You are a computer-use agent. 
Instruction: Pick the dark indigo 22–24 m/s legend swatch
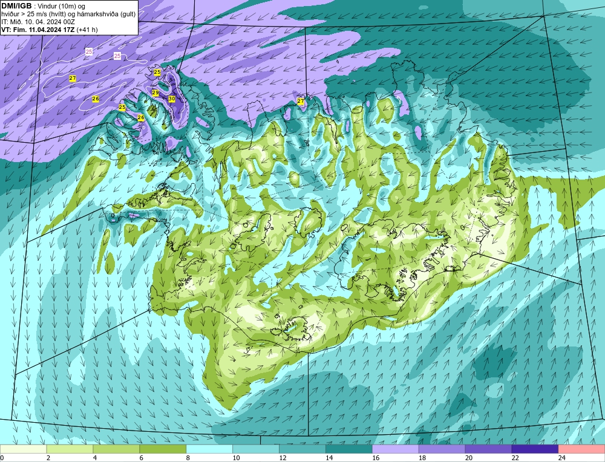535,449
